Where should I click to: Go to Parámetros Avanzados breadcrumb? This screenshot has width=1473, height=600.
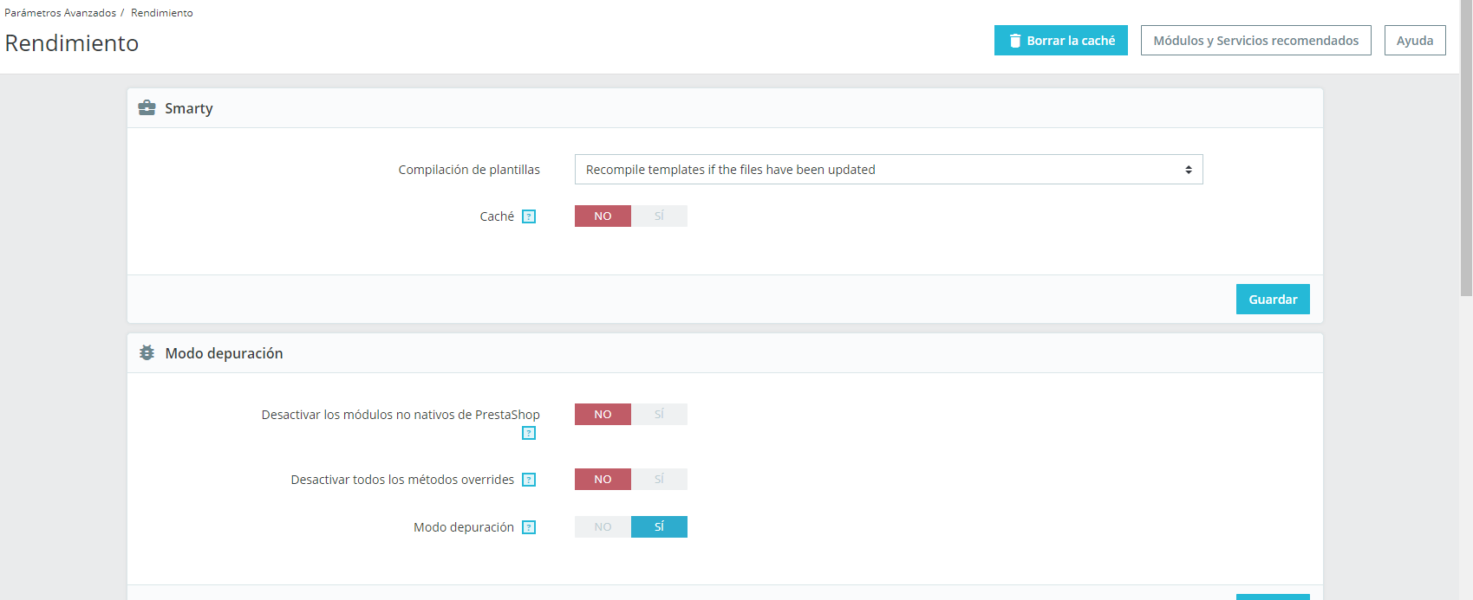coord(60,13)
